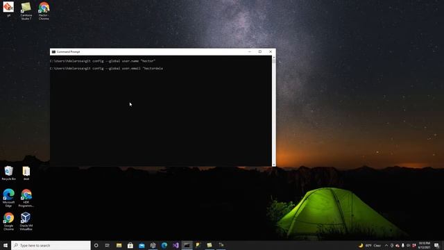Maximize the Command Prompt window
This screenshot has width=444, height=250.
[260, 52]
